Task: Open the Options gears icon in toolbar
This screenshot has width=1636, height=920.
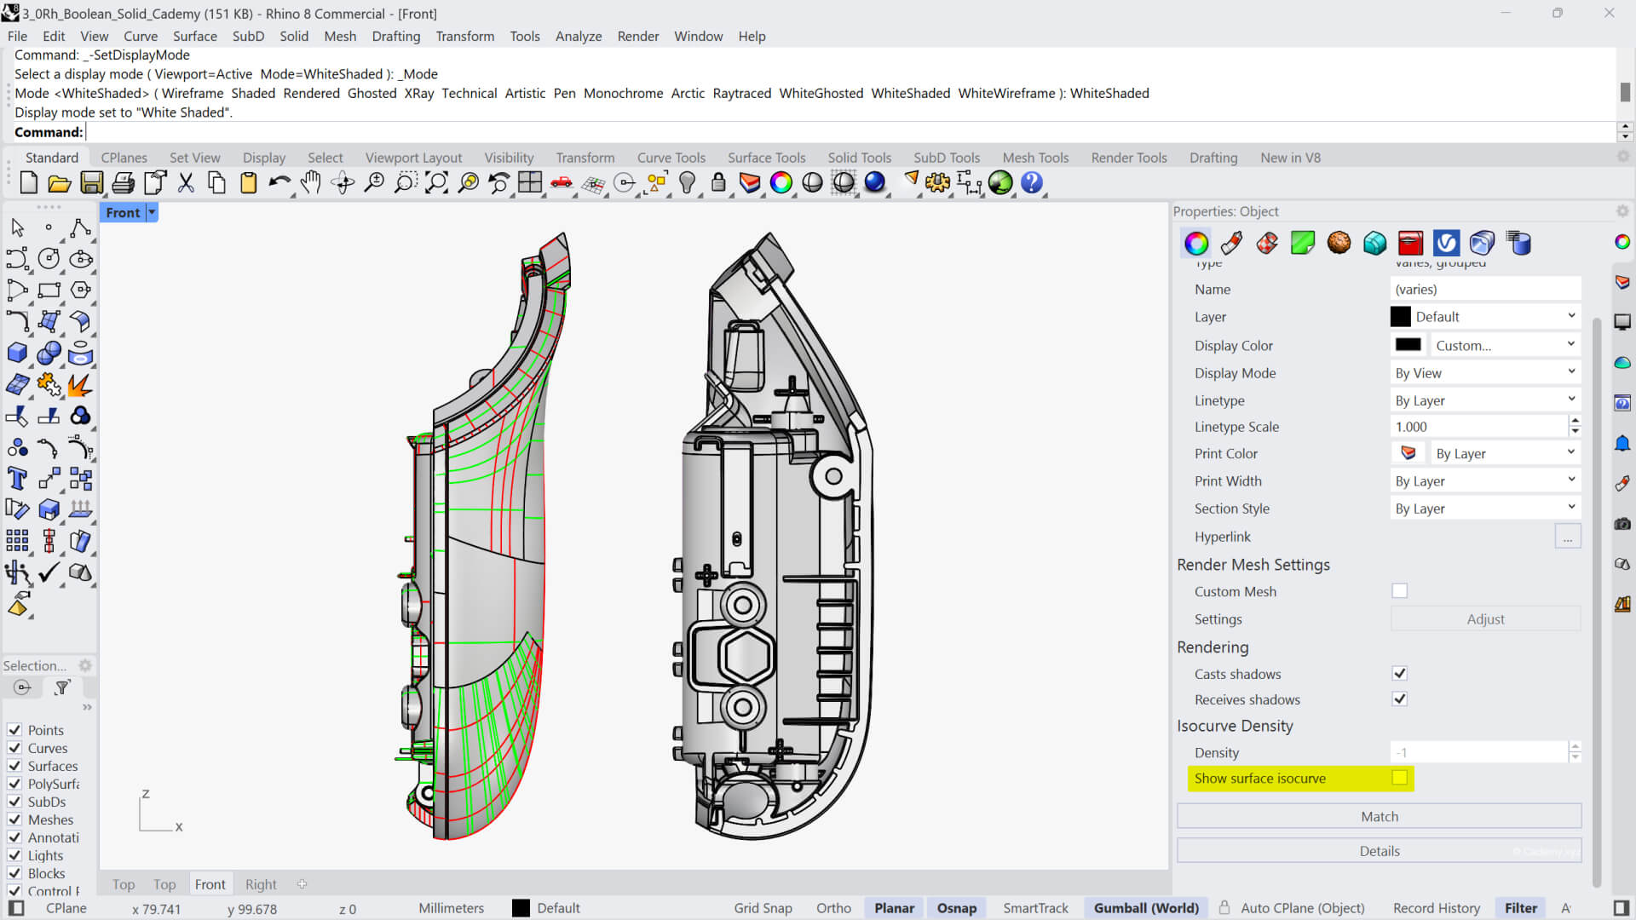Action: (x=937, y=182)
